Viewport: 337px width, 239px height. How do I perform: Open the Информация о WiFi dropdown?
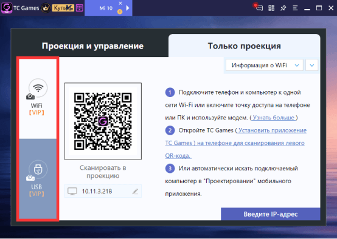(x=265, y=65)
